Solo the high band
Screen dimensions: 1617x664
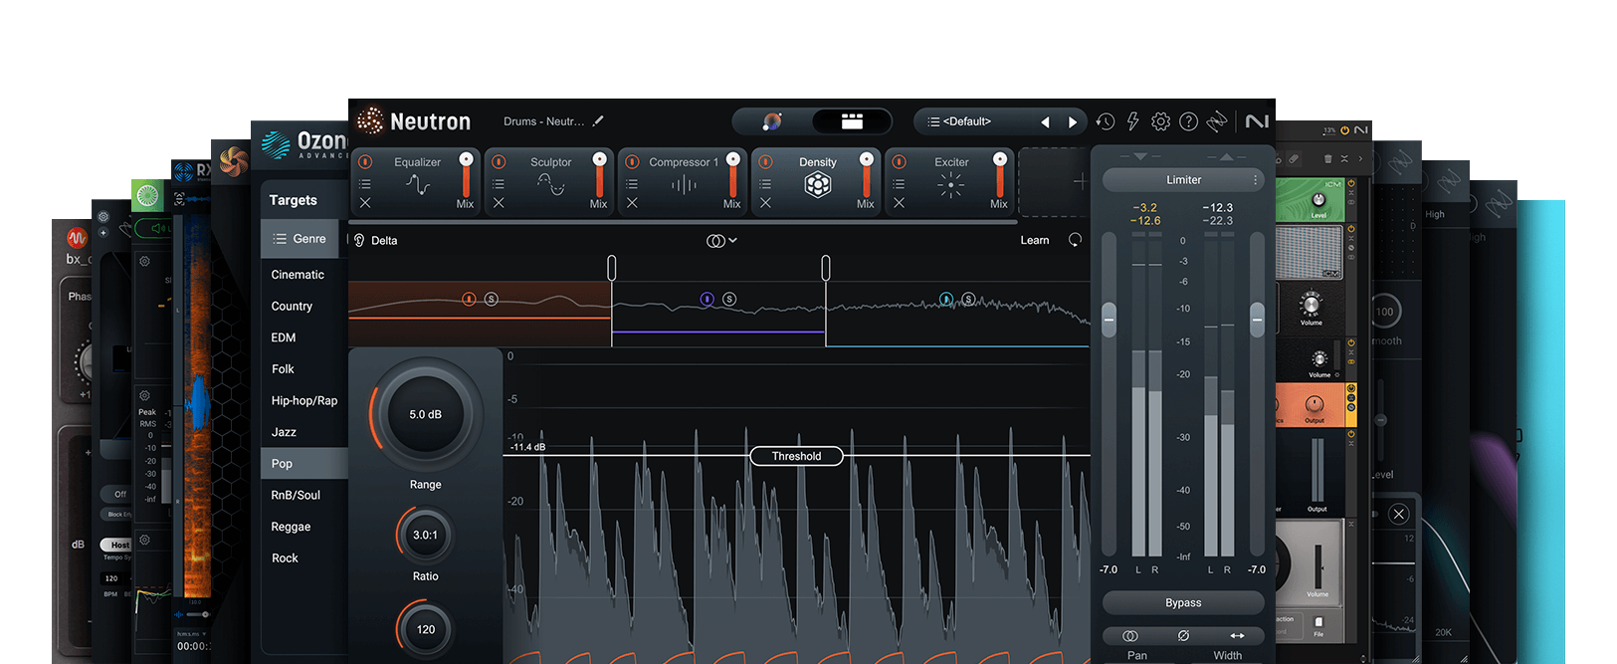click(968, 299)
